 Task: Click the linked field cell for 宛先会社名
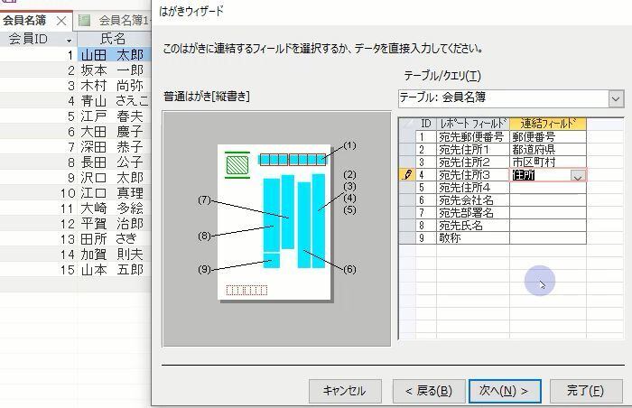pyautogui.click(x=548, y=200)
